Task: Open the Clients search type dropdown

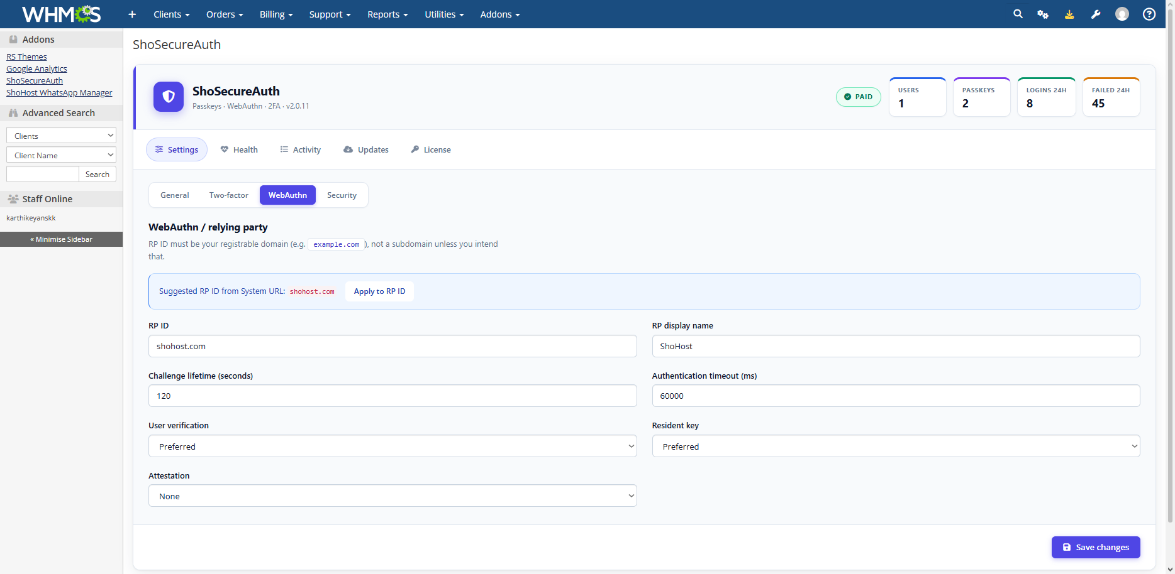Action: point(61,136)
